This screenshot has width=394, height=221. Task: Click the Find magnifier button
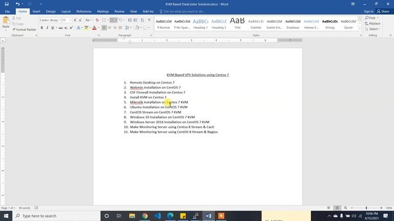371,18
